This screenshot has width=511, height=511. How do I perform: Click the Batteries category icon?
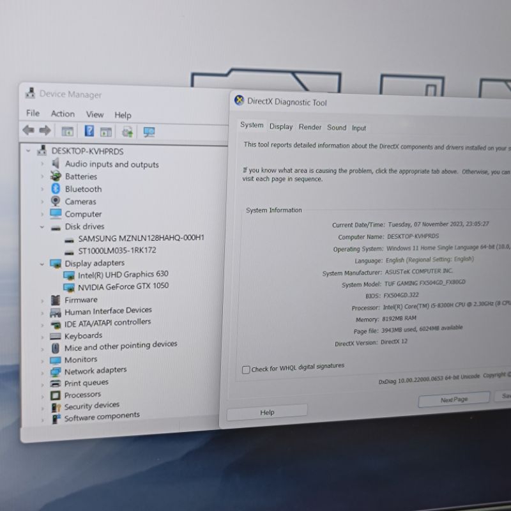pos(56,176)
